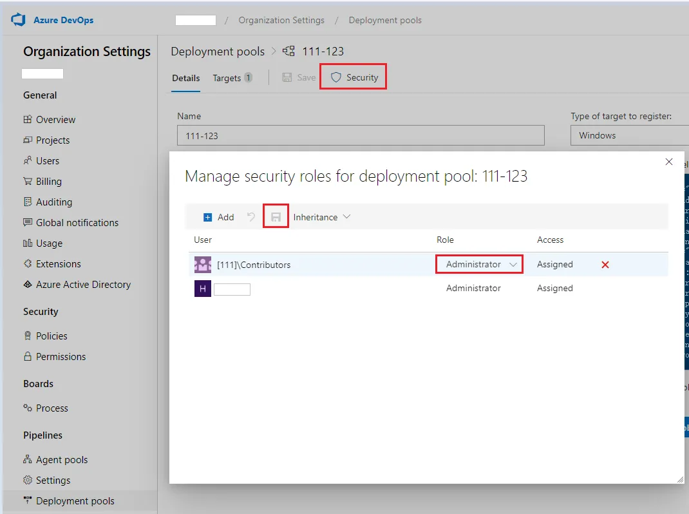
Task: Click the H user avatar
Action: coord(203,289)
